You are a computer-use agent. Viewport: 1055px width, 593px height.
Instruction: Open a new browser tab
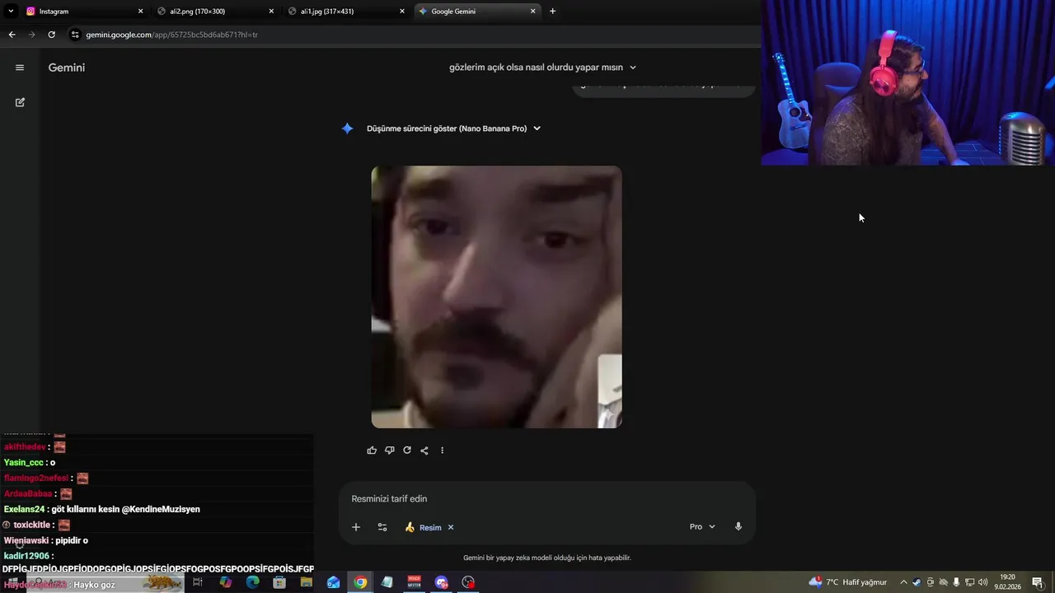click(552, 12)
